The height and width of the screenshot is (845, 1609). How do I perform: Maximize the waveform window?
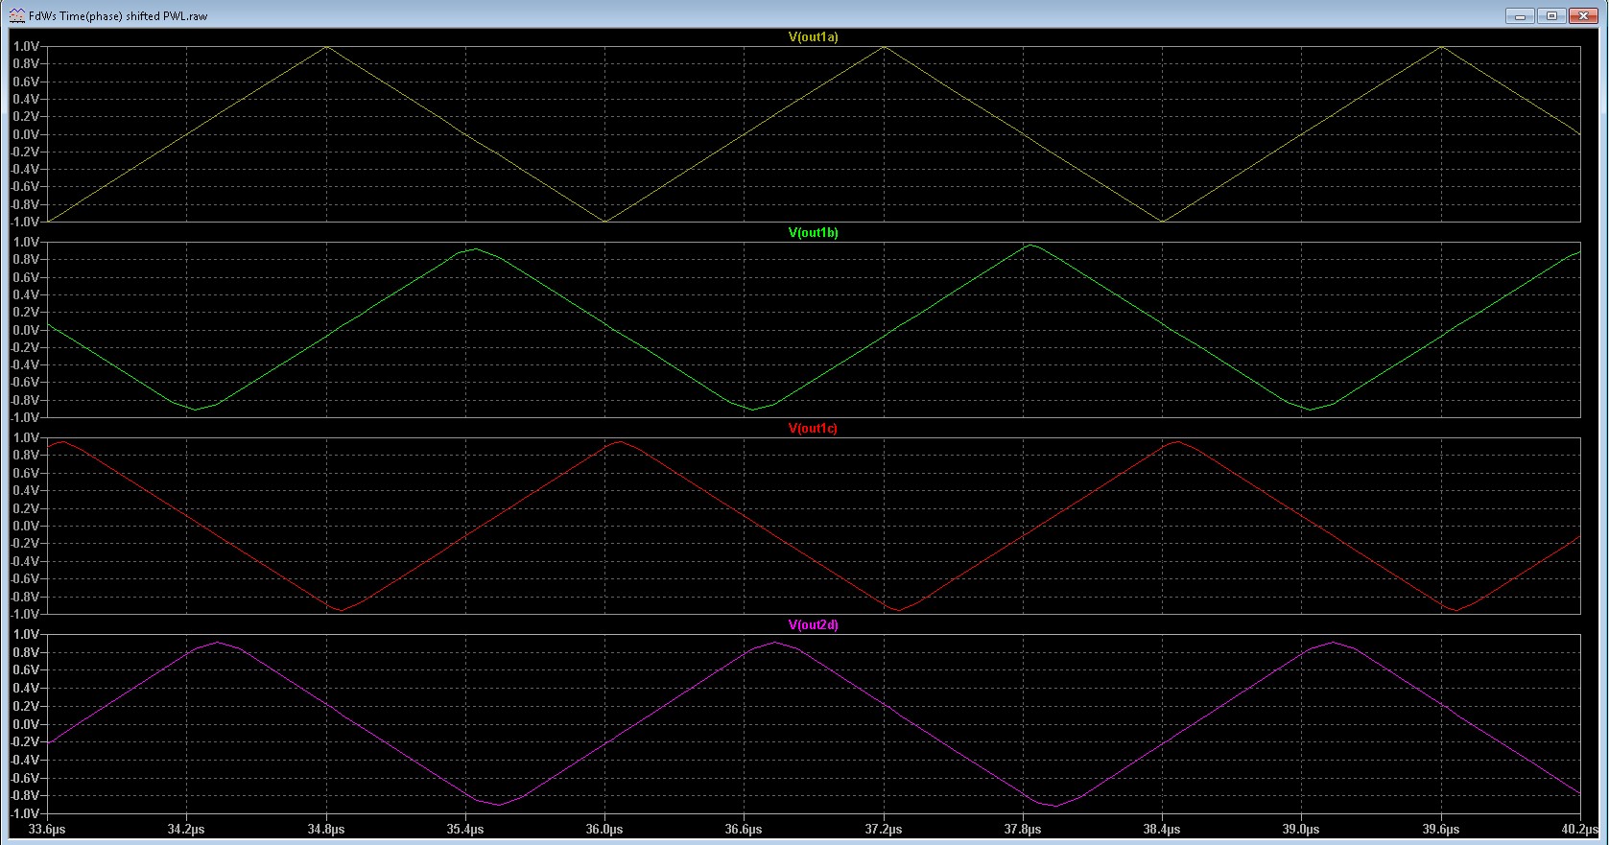tap(1552, 16)
